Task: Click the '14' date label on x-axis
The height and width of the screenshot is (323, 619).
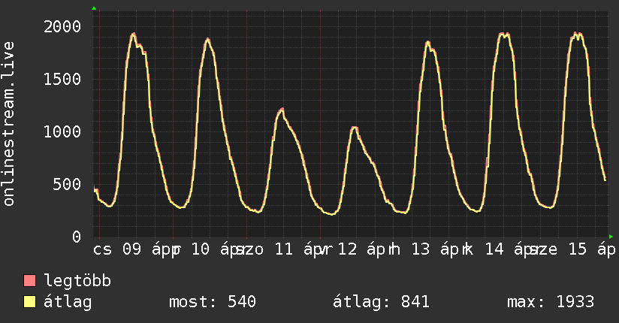Action: 494,249
